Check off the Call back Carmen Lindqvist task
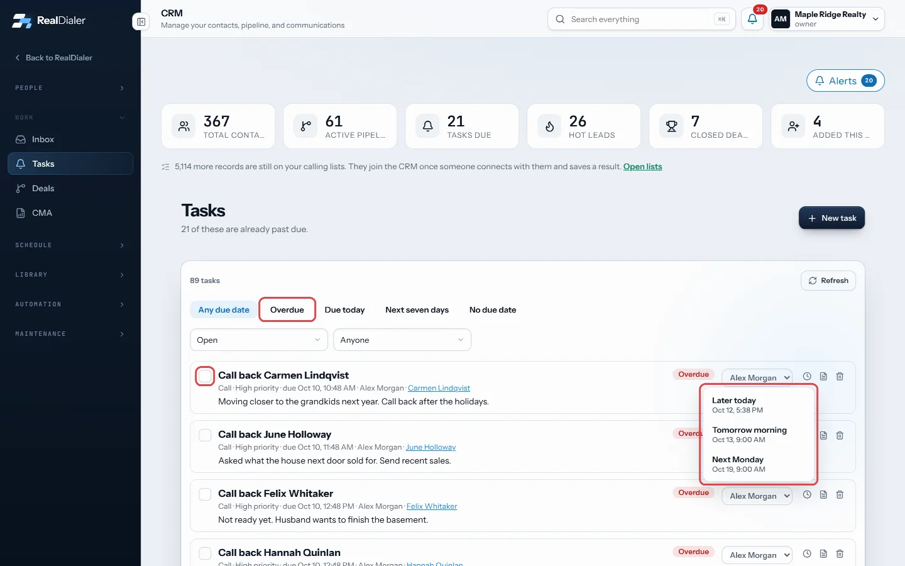 pos(205,376)
